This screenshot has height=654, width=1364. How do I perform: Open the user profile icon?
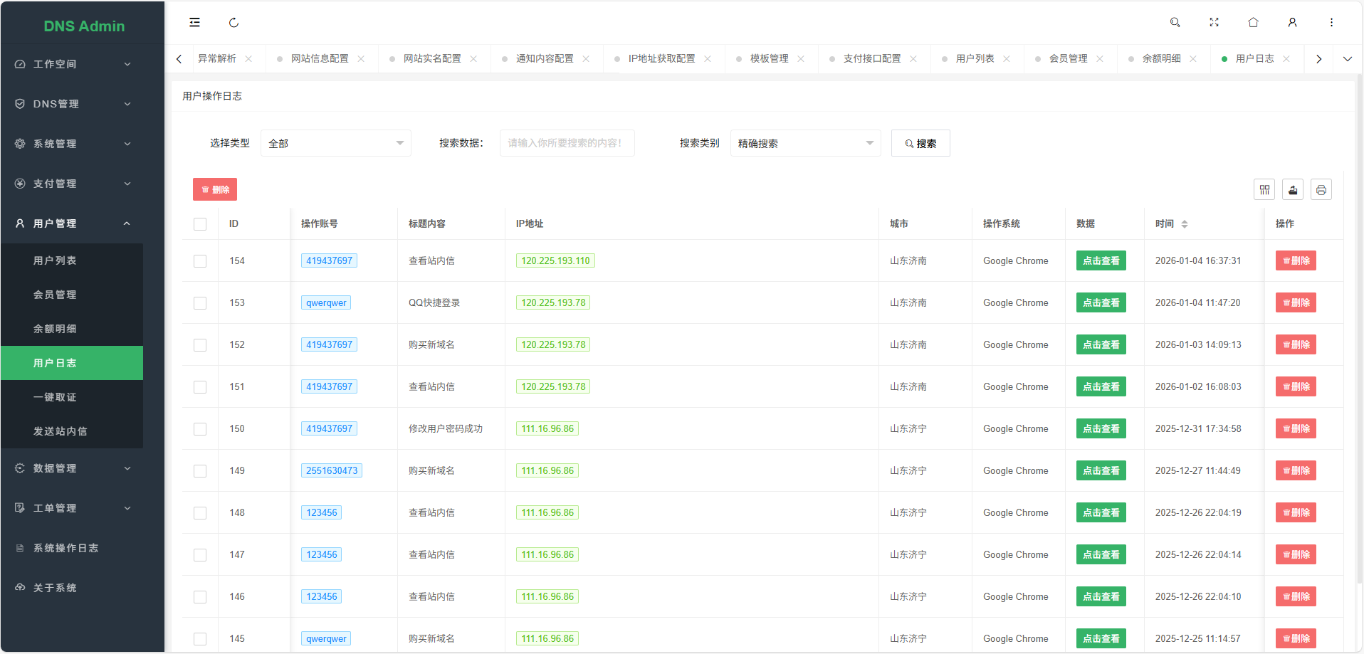click(1292, 23)
